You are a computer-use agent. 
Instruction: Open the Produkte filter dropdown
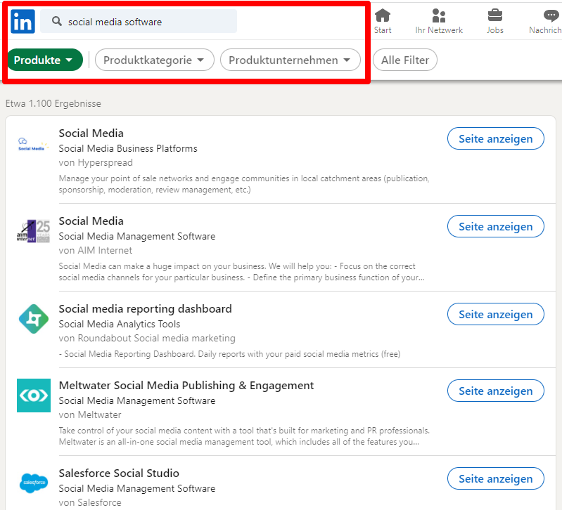pyautogui.click(x=45, y=60)
